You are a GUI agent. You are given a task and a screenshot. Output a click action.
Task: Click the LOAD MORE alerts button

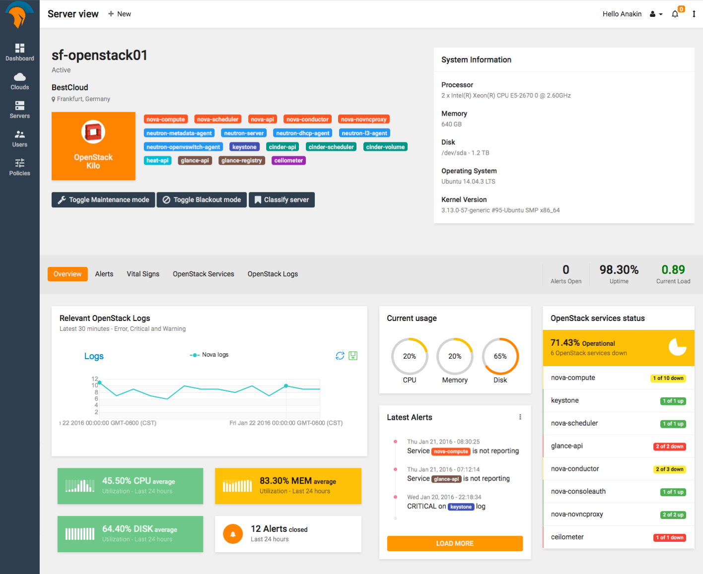pos(455,543)
